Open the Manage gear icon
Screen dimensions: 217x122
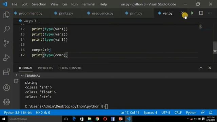click(x=6, y=102)
